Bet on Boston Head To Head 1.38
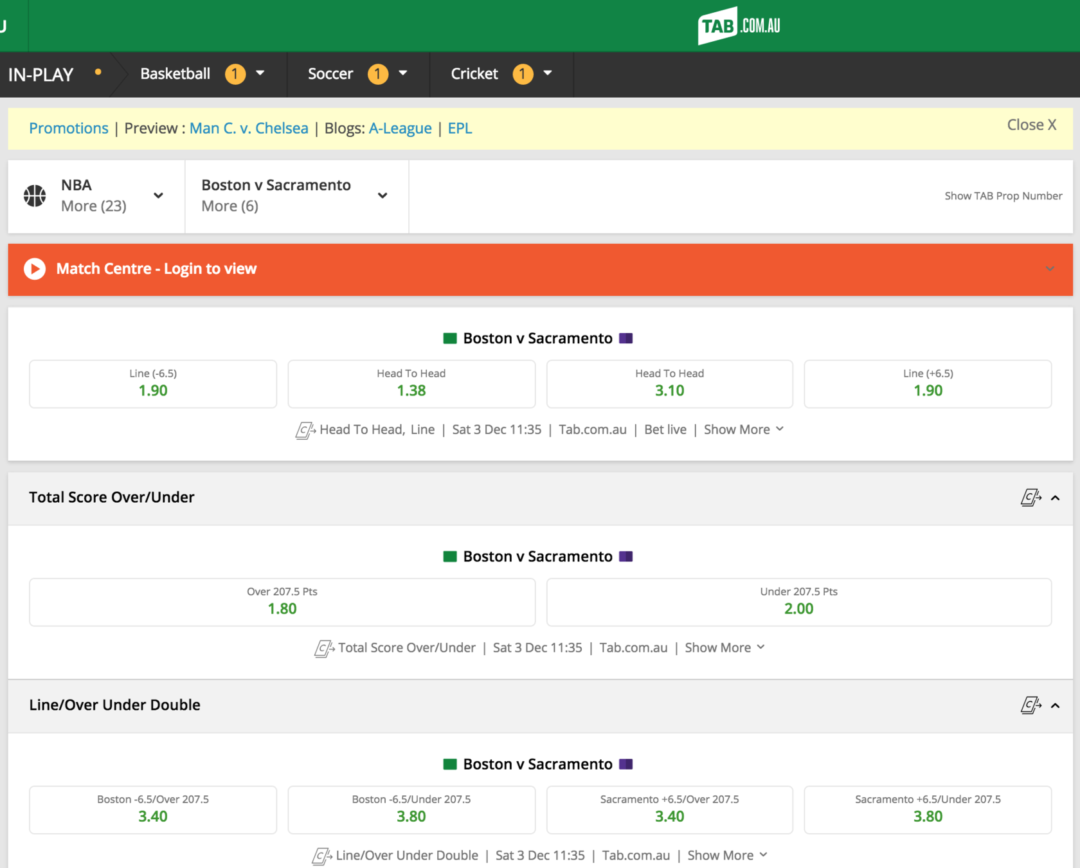Image resolution: width=1080 pixels, height=868 pixels. pos(411,384)
